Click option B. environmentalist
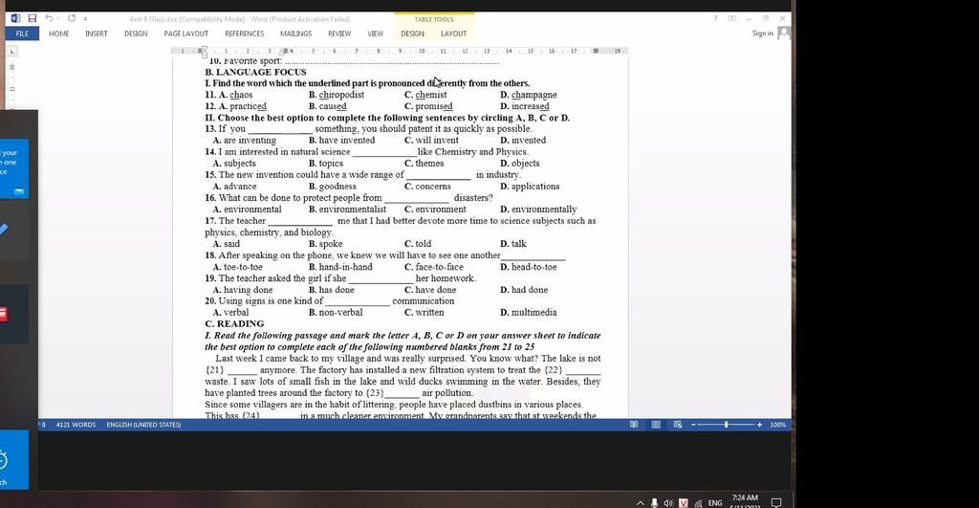This screenshot has width=979, height=508. coord(347,210)
